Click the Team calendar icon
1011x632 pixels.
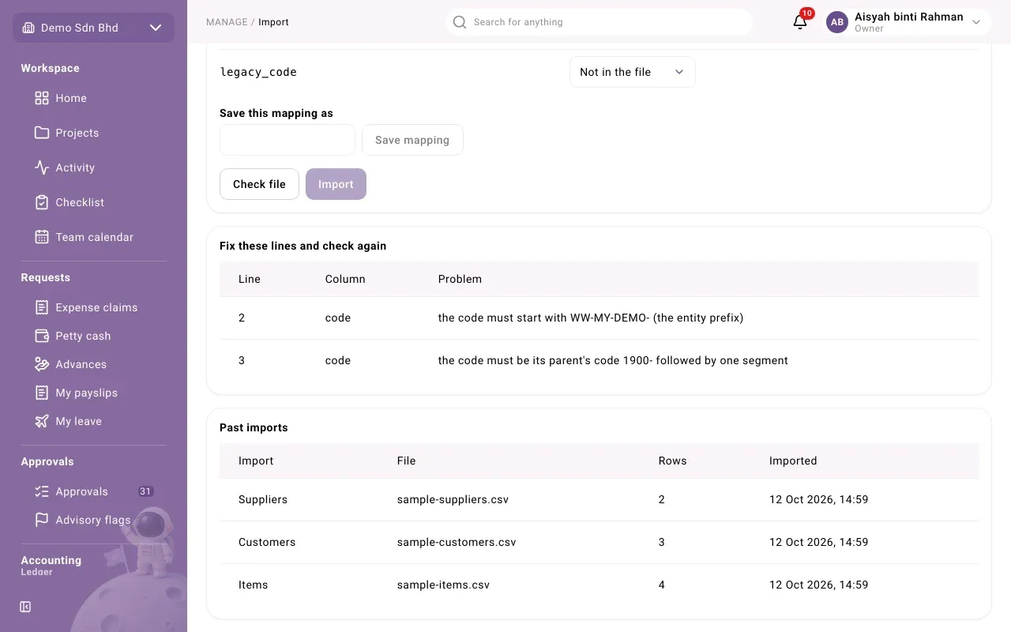pyautogui.click(x=42, y=237)
